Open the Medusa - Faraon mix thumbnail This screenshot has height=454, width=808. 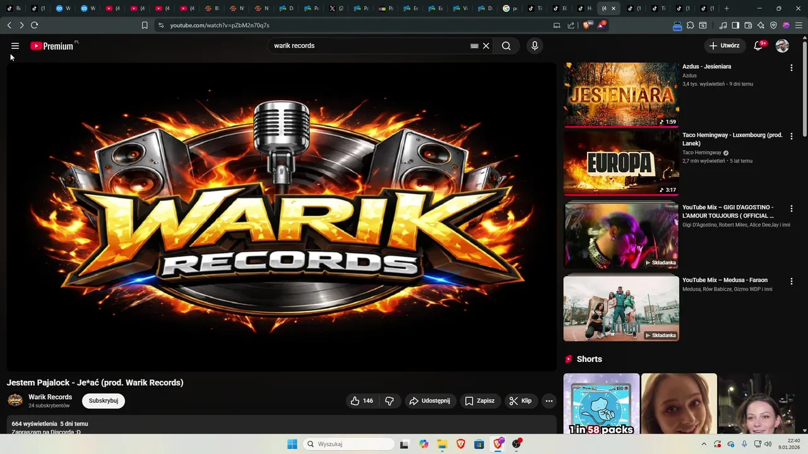621,308
